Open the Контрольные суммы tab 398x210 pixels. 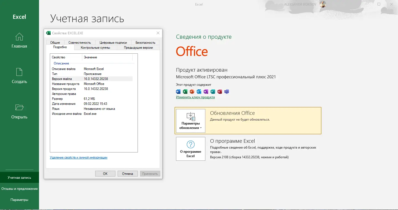tap(95, 48)
